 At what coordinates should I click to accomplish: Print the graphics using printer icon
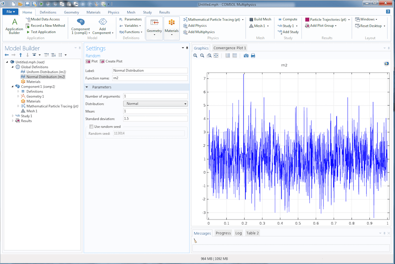[253, 56]
